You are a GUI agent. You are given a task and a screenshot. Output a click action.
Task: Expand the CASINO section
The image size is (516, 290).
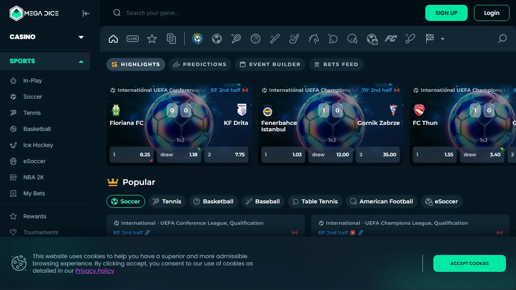point(47,37)
